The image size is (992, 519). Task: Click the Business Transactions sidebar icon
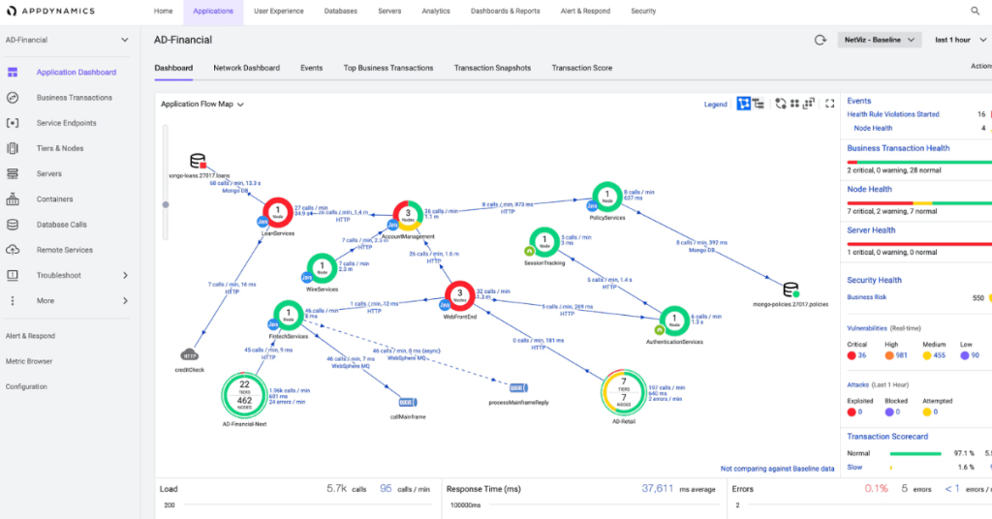13,98
